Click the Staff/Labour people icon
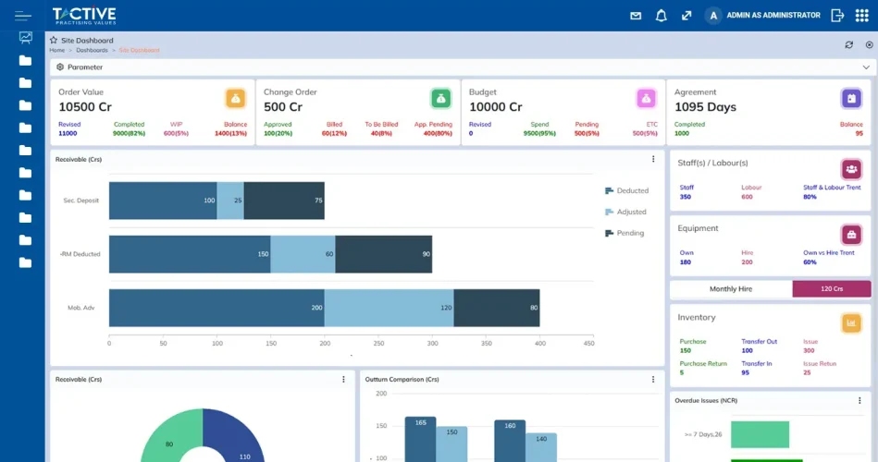This screenshot has height=462, width=878. pyautogui.click(x=851, y=169)
